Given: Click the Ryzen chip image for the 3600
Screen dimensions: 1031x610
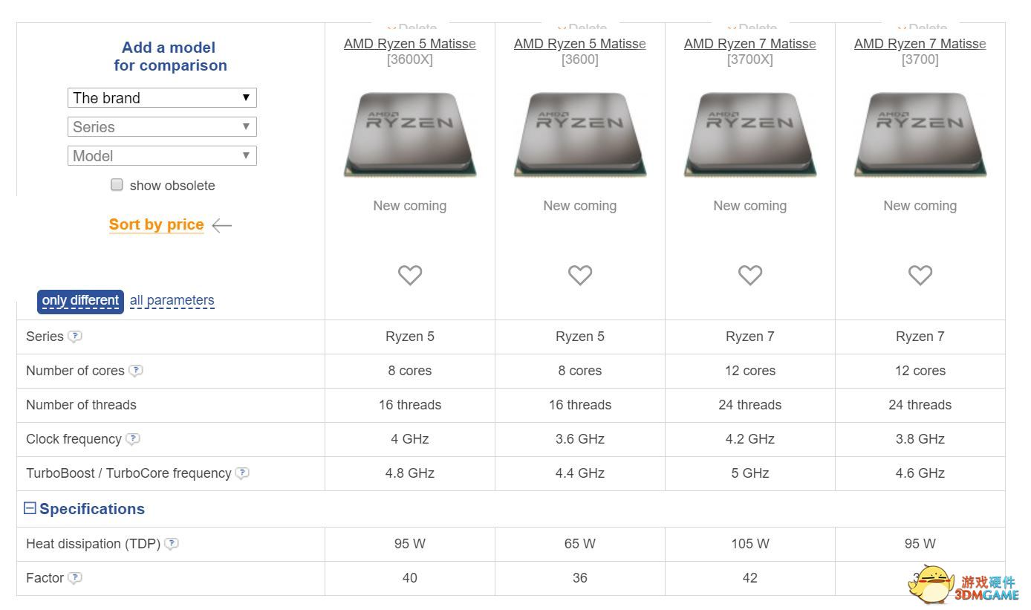Looking at the screenshot, I should coord(580,134).
